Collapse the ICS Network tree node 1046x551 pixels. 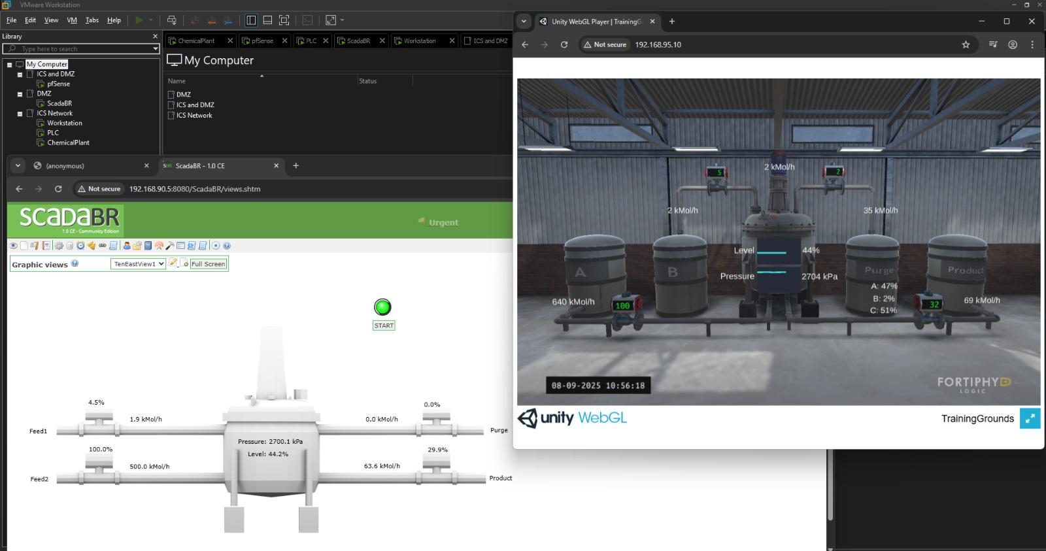pos(20,114)
